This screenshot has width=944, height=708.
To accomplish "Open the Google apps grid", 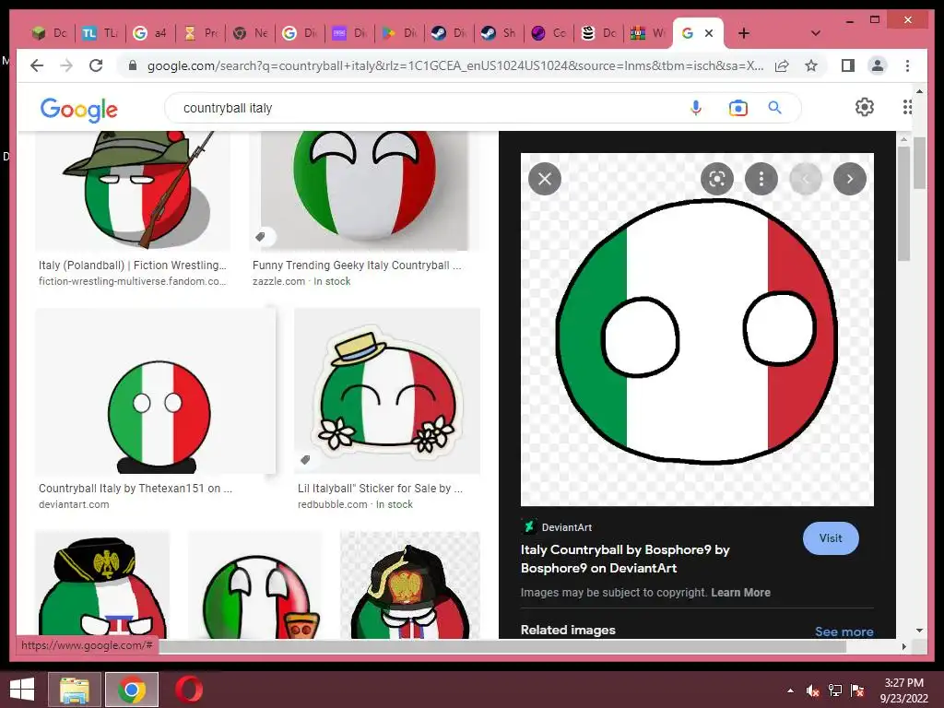I will [907, 107].
